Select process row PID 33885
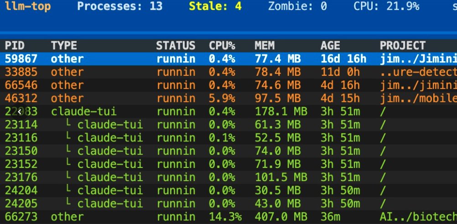Image resolution: width=457 pixels, height=224 pixels. coord(228,72)
